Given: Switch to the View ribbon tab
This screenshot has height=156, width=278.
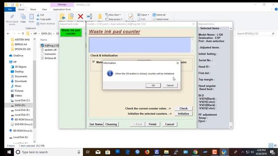Looking at the screenshot, I should (44, 10).
